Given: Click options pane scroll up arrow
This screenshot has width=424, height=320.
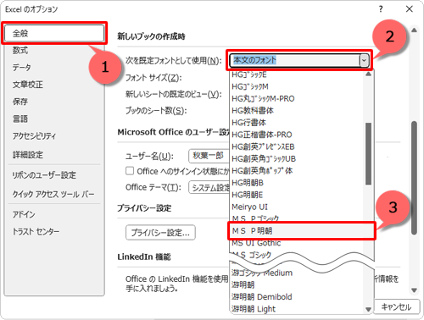Looking at the screenshot, I should (414, 30).
